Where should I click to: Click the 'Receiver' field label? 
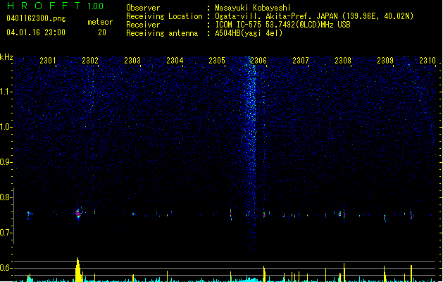coord(143,25)
